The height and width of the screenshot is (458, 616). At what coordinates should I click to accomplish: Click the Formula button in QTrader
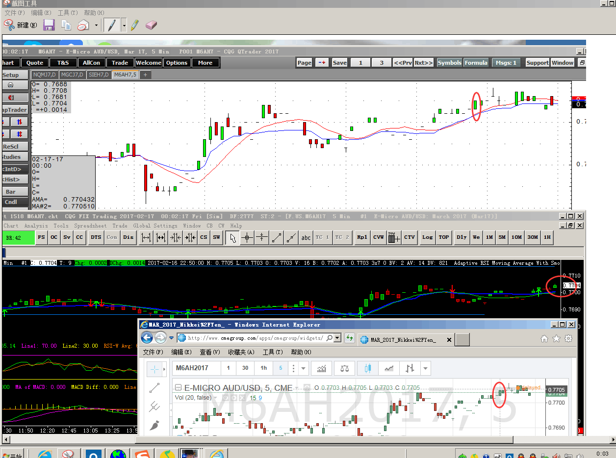476,63
